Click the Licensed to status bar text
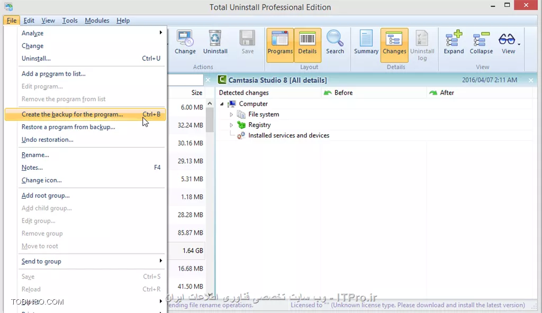This screenshot has height=313, width=542. tap(408, 305)
